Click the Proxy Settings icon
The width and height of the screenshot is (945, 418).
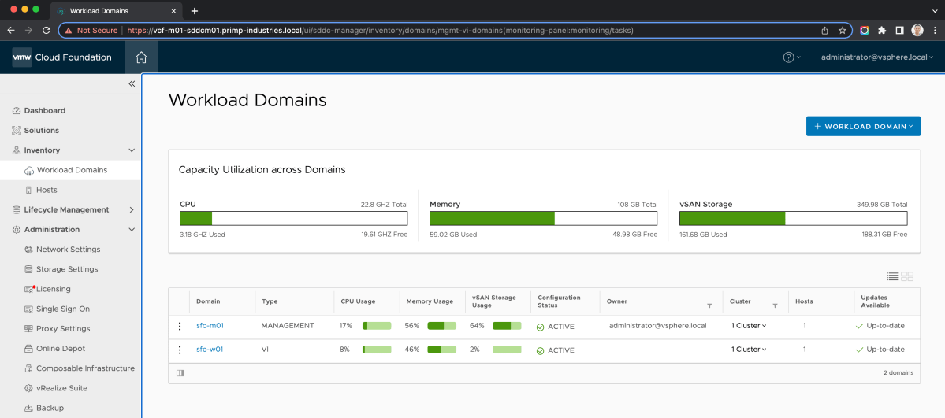[x=28, y=329]
